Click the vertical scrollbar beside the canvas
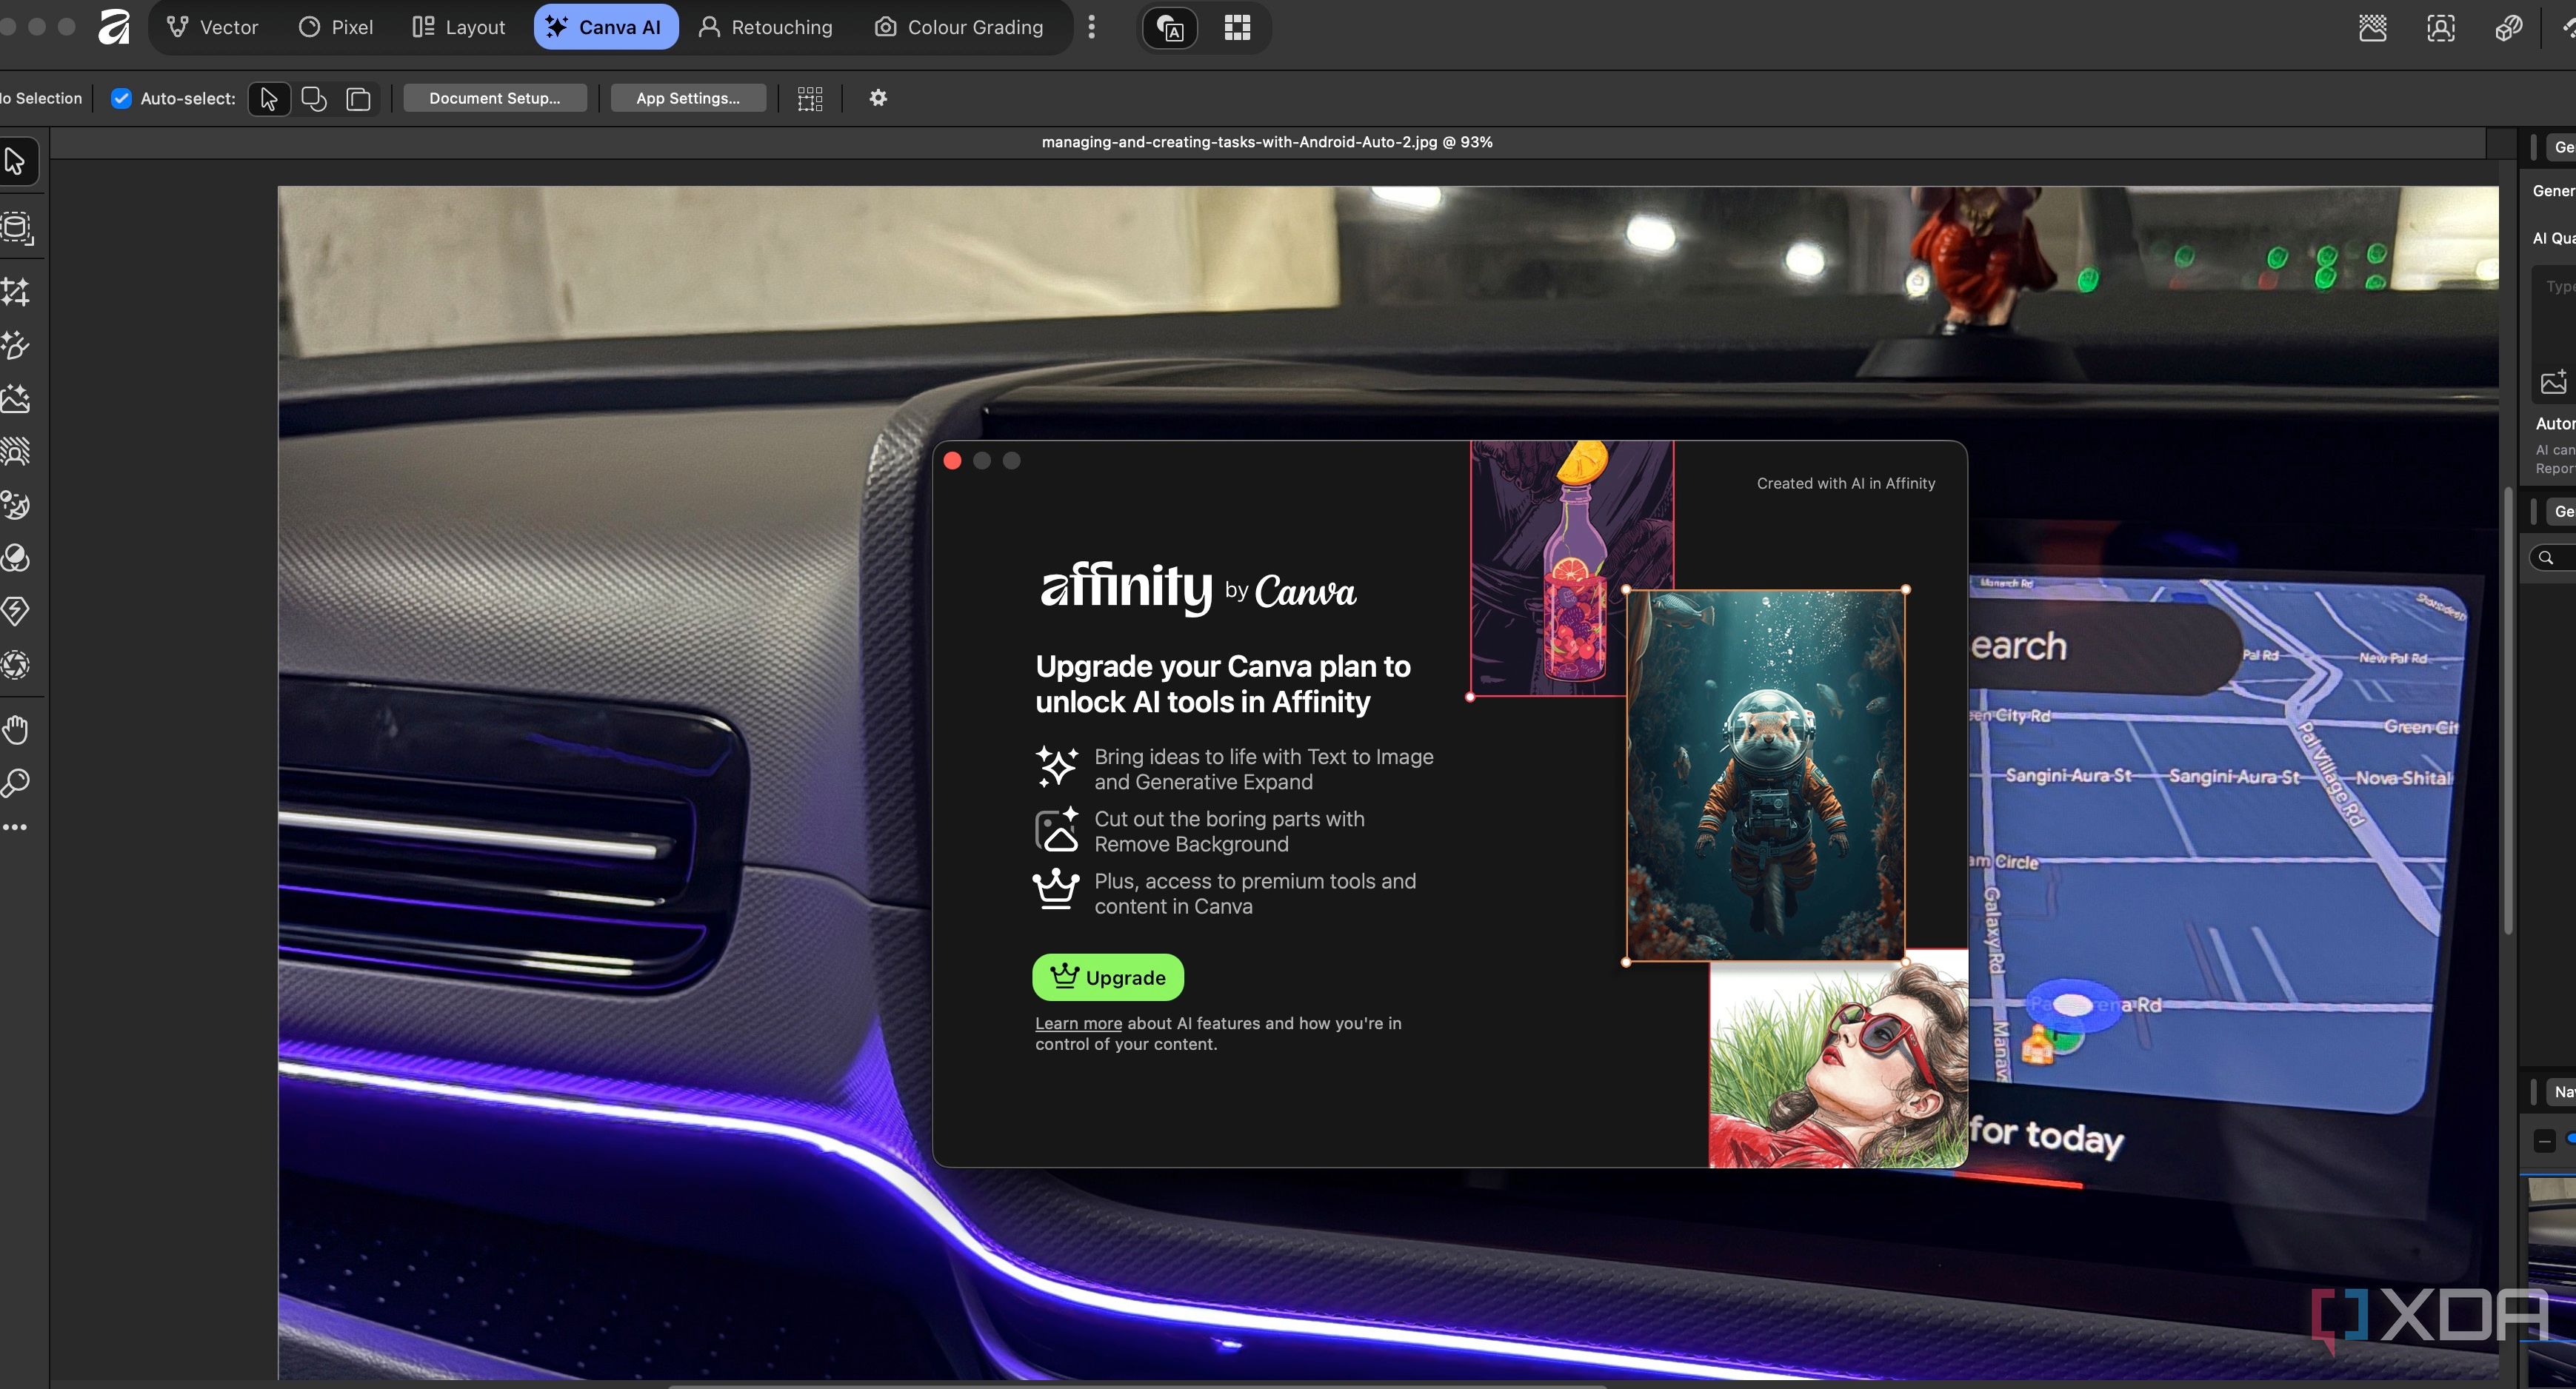2576x1389 pixels. tap(2507, 710)
